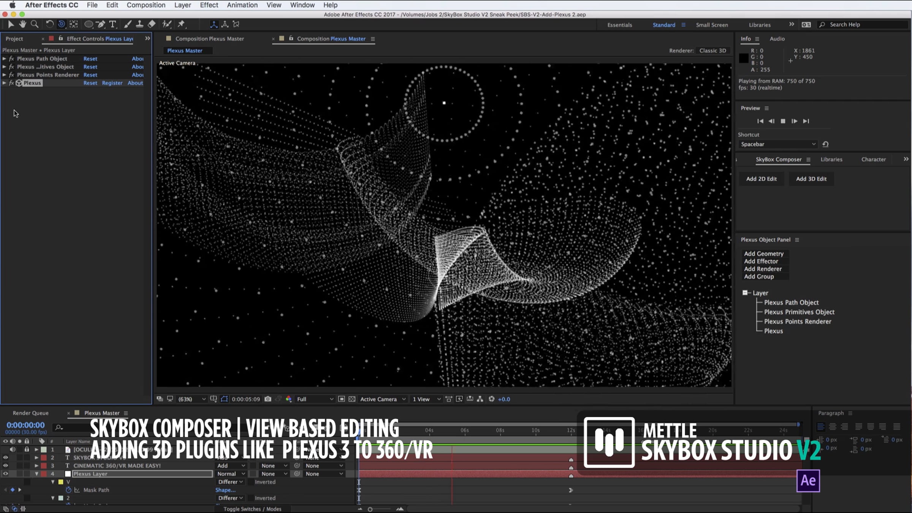
Task: Open the magnification 63% dropdown
Action: (192, 399)
